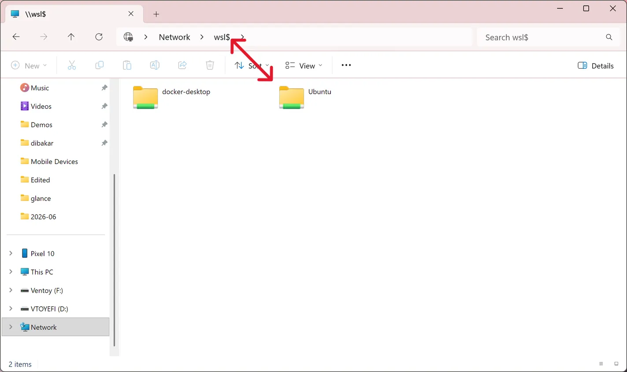Expand the chevron after wsl$ in address bar
627x372 pixels.
(x=242, y=37)
